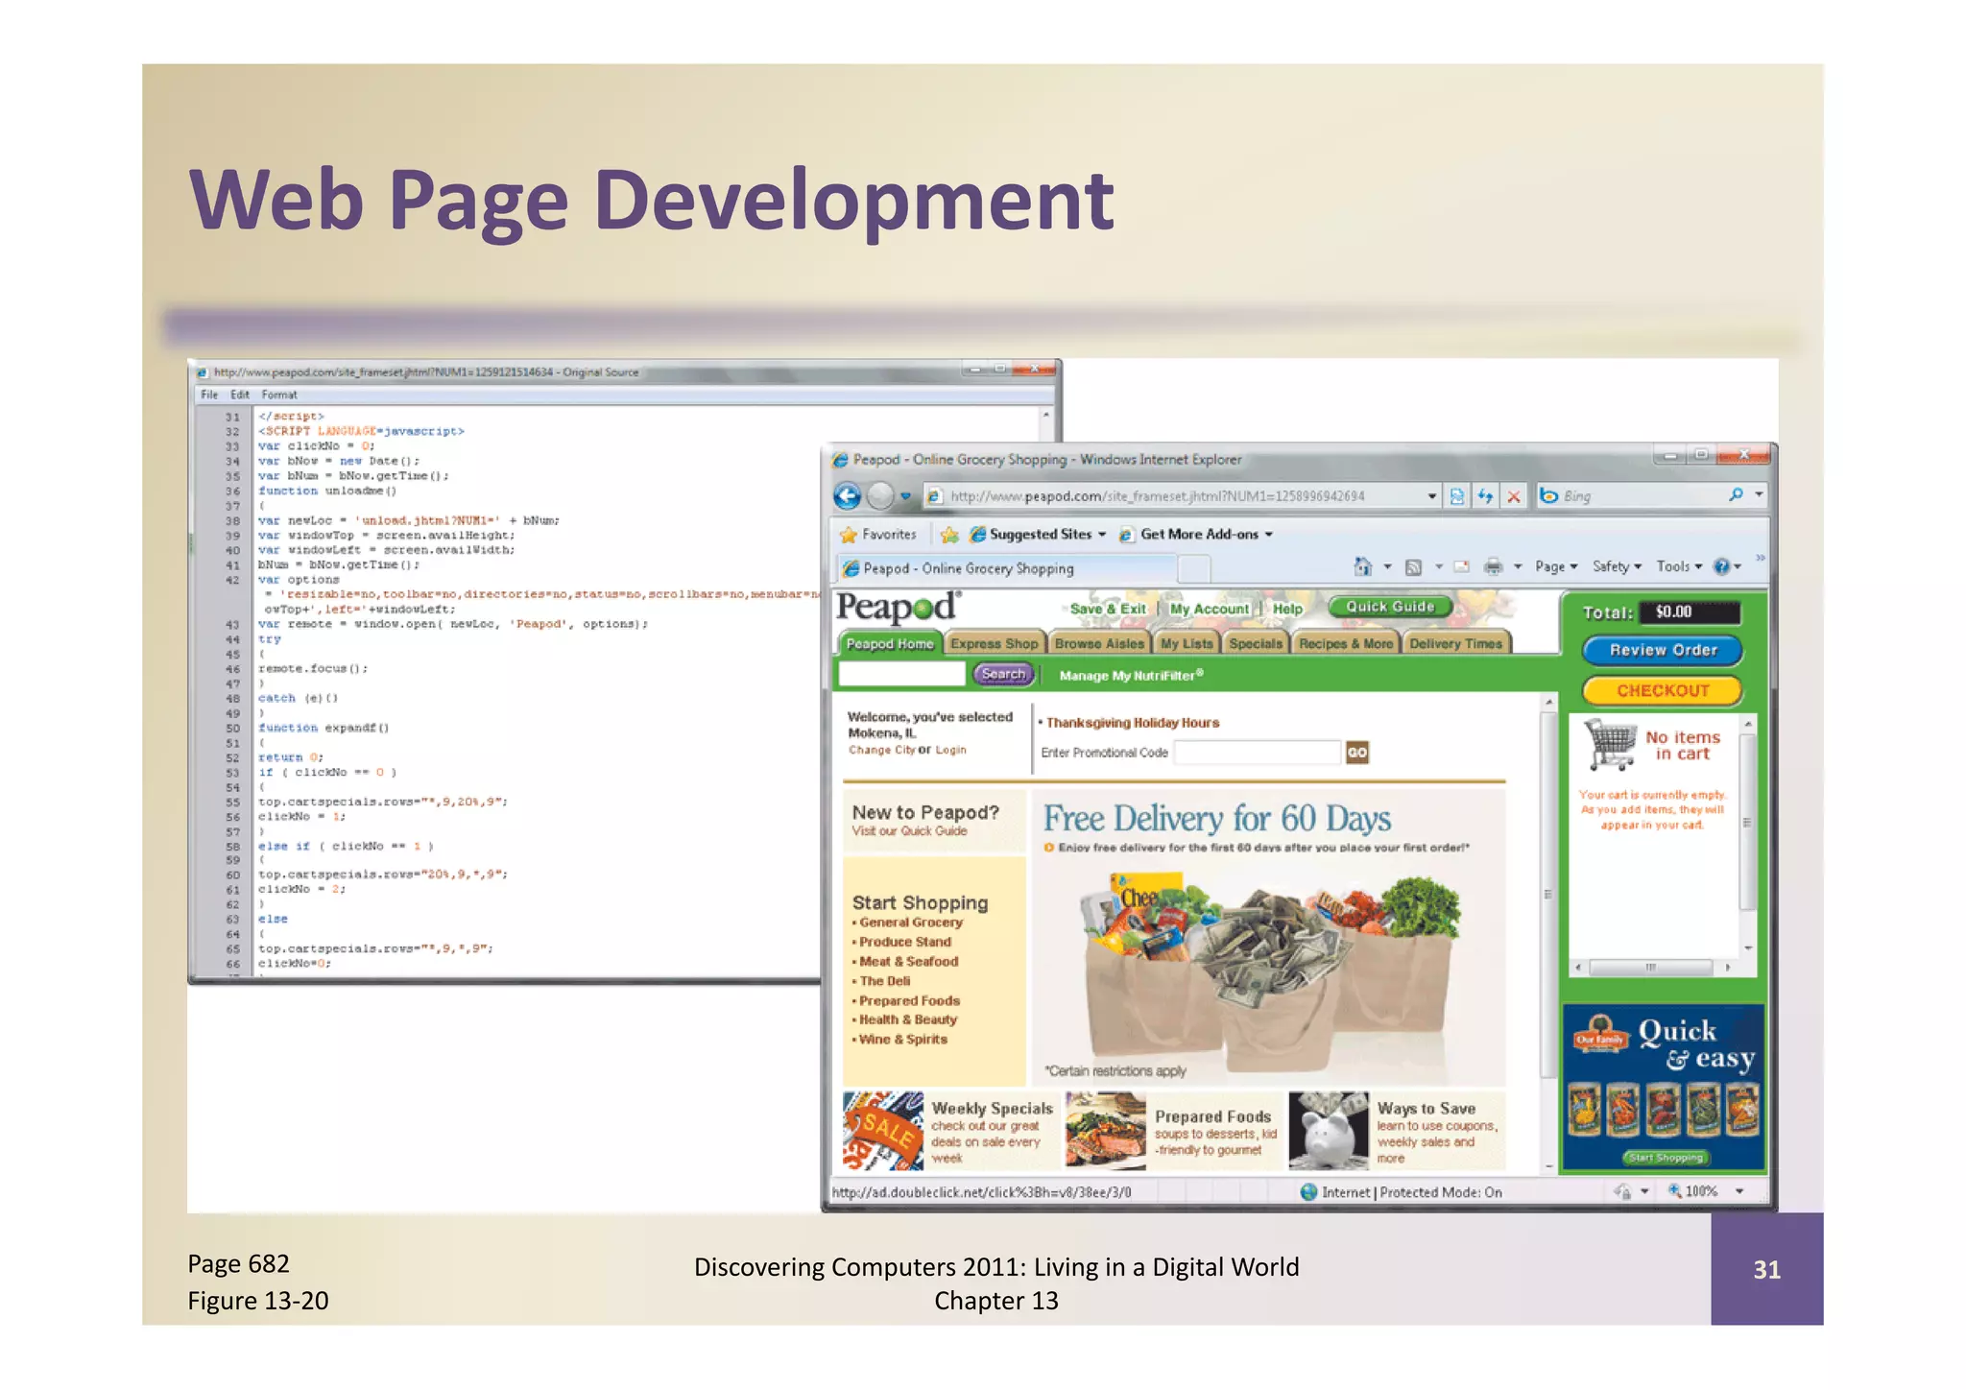Select the Recipes & More tab
1966x1390 pixels.
pos(1346,644)
